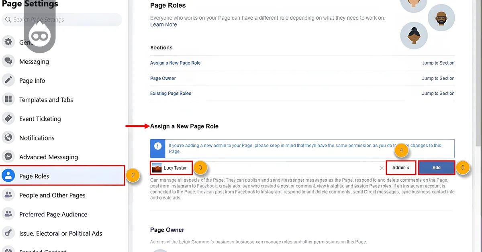Click the info icon in the admin notice
The image size is (482, 252).
point(157,146)
